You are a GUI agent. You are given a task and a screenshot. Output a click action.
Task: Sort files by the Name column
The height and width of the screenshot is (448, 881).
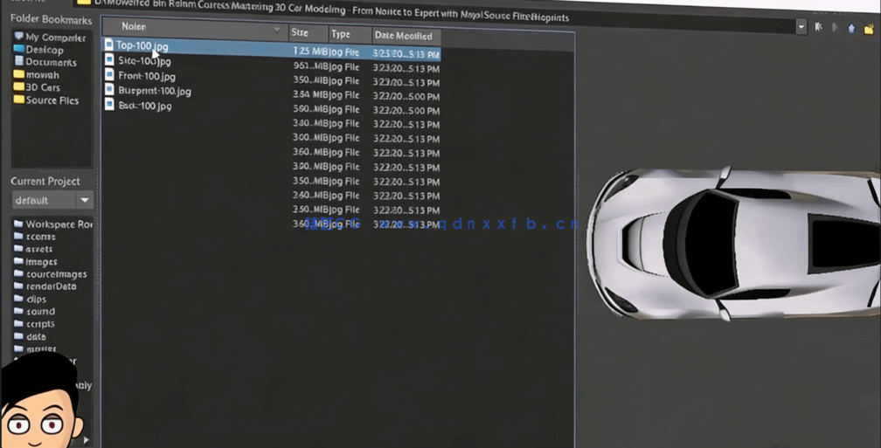tap(194, 28)
